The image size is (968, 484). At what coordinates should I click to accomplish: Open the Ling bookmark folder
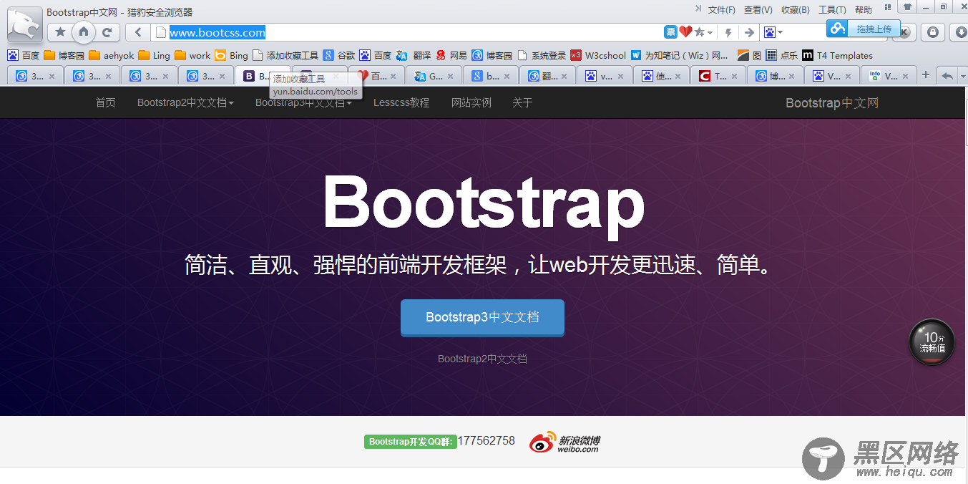[154, 55]
